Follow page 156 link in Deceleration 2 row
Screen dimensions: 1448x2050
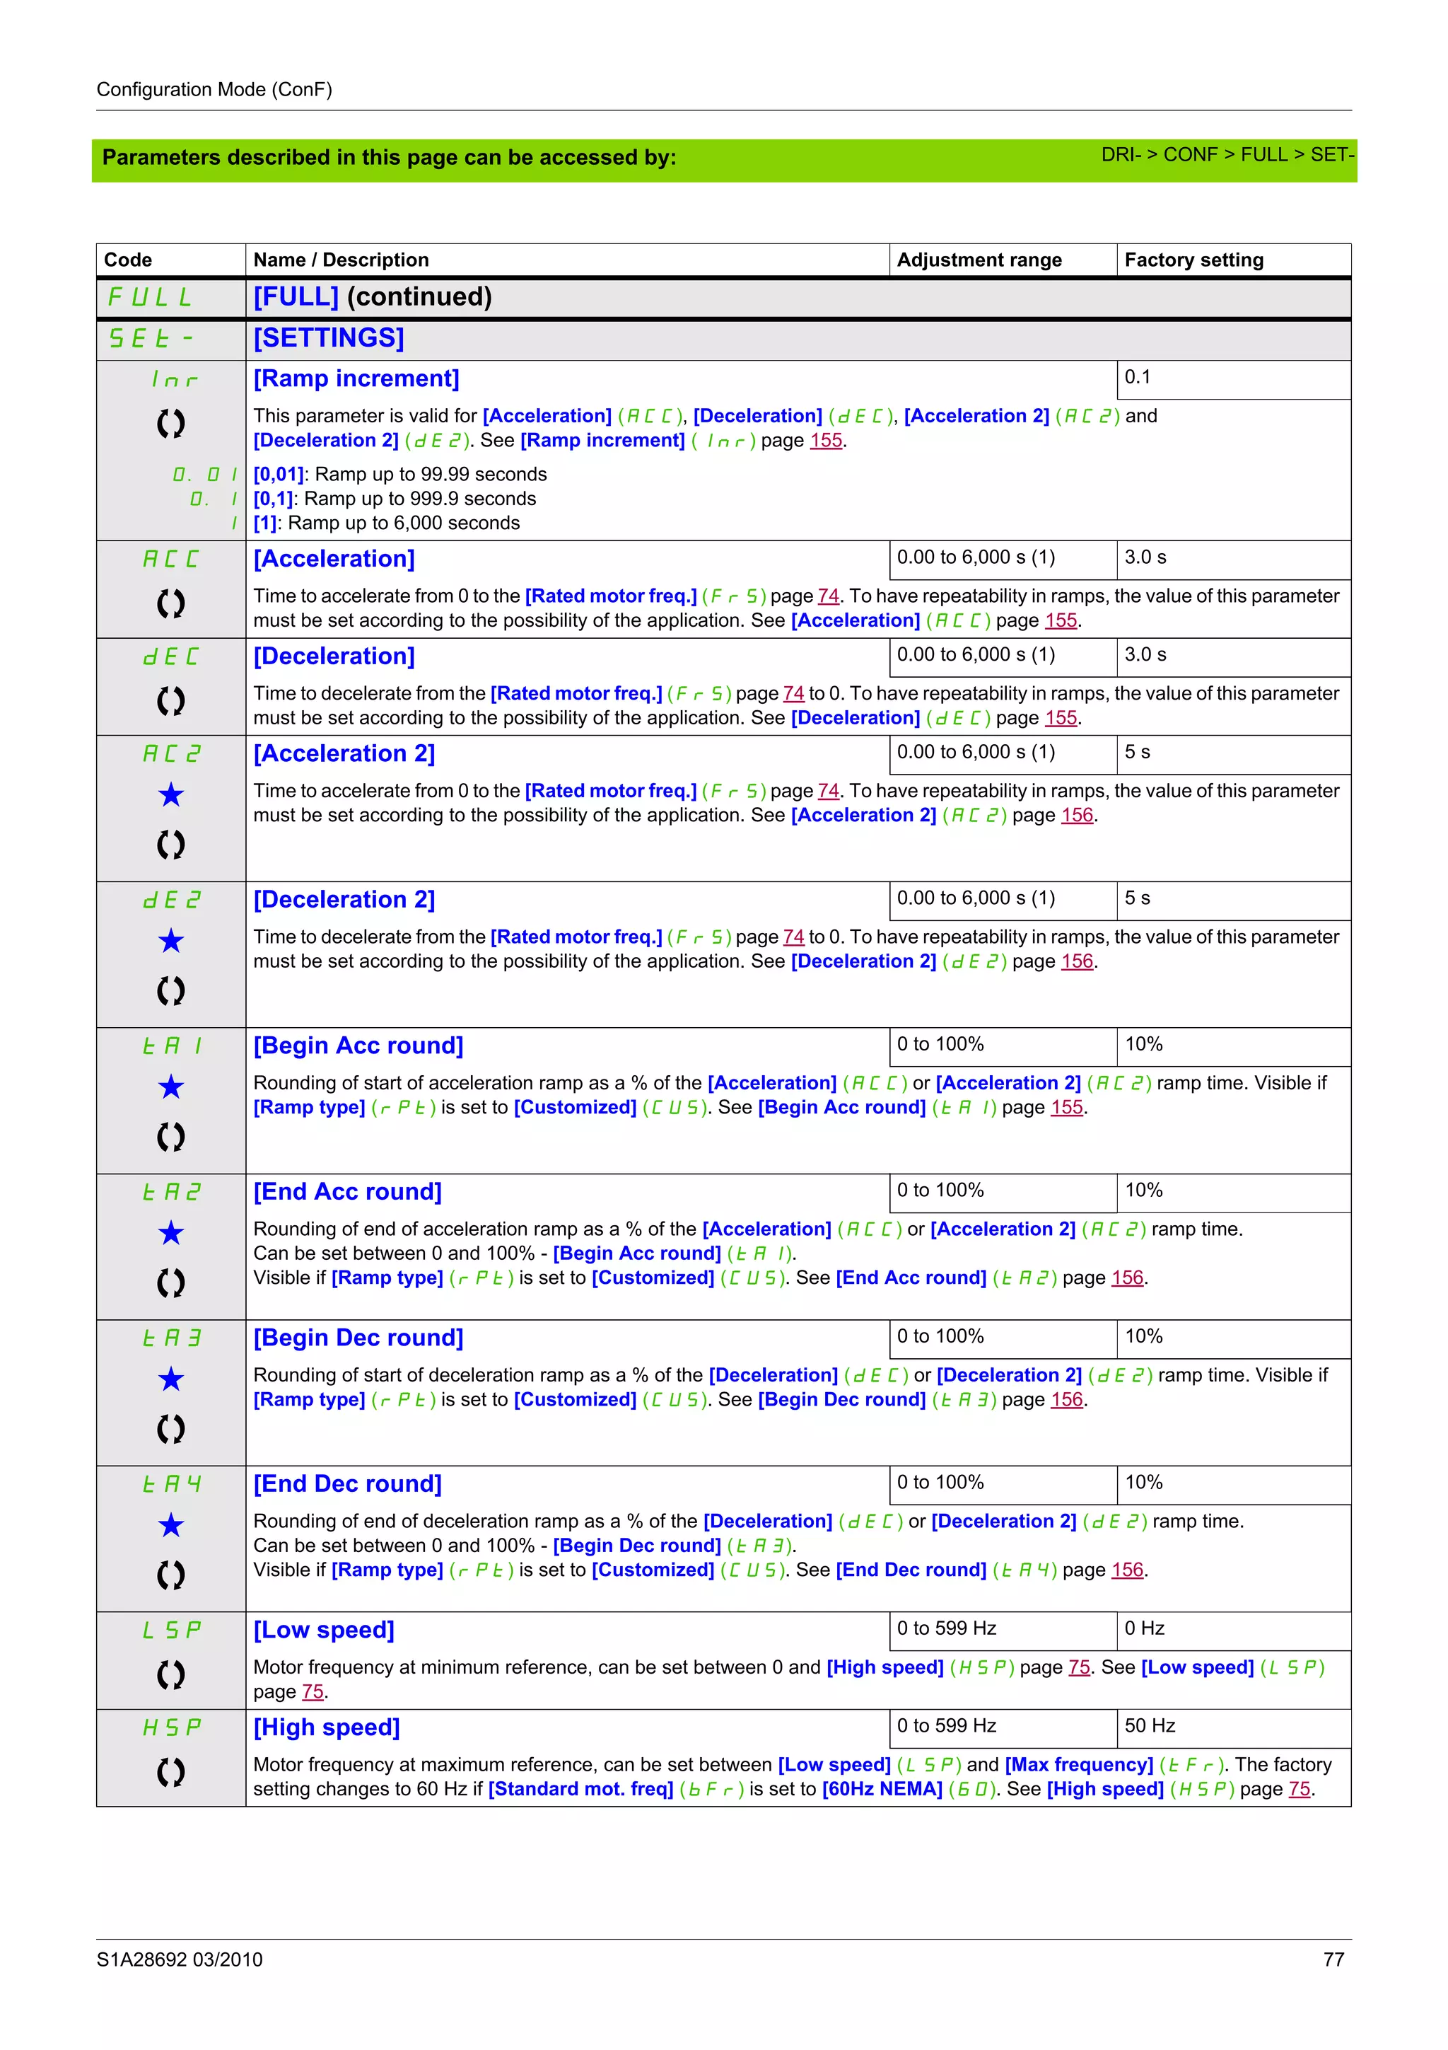pos(1076,961)
